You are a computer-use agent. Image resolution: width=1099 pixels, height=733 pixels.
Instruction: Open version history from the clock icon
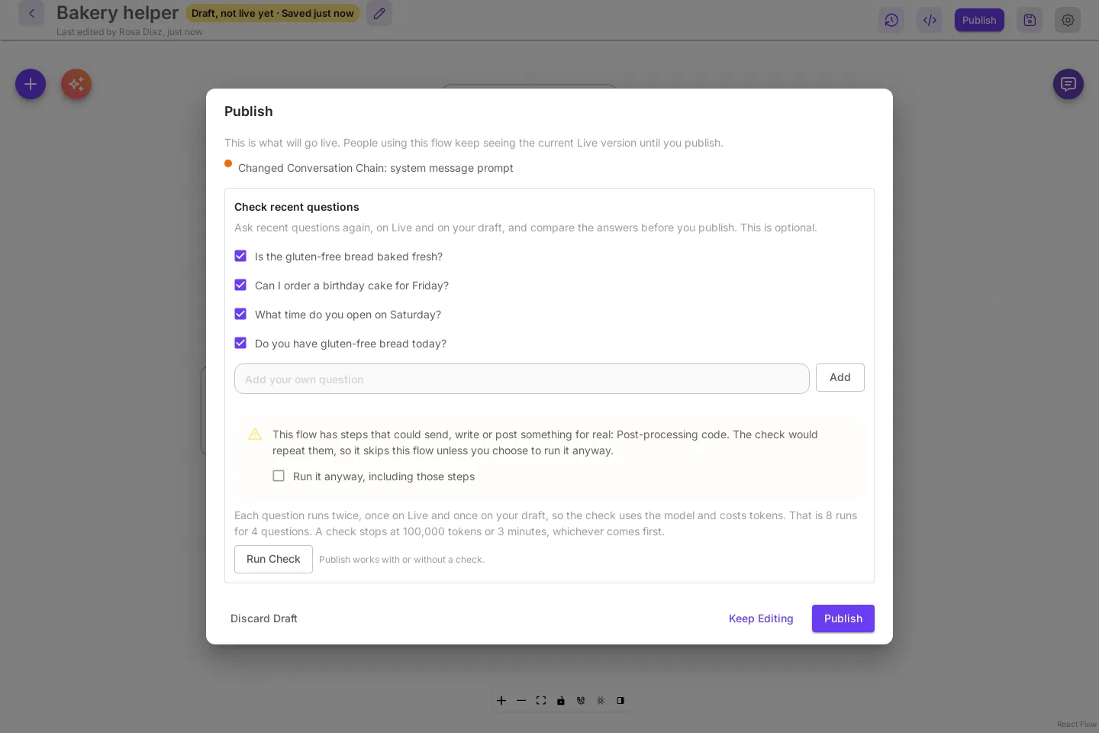click(x=891, y=20)
